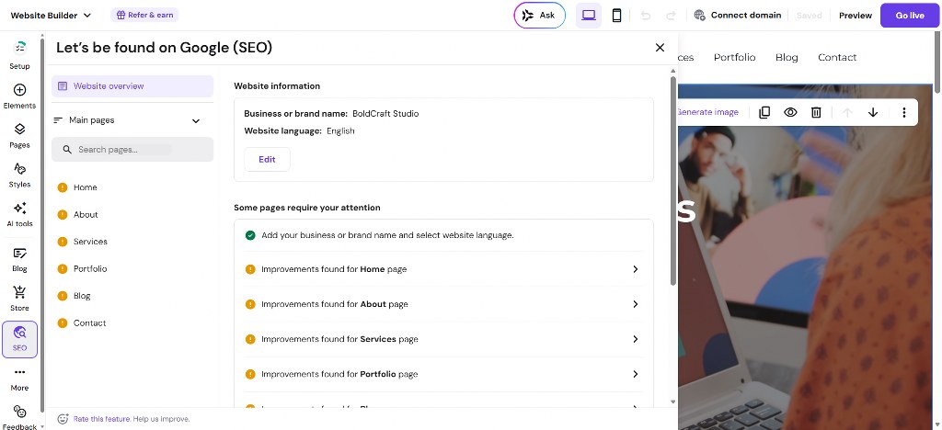Open the Elements sidebar panel
The height and width of the screenshot is (430, 942).
click(19, 96)
